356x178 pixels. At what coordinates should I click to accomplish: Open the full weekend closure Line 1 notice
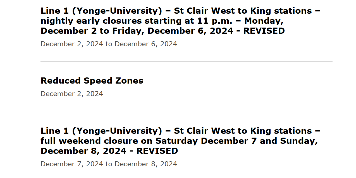pos(179,141)
